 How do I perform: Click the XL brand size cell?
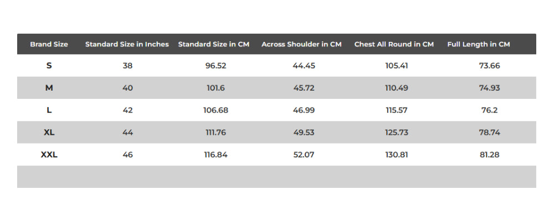click(x=49, y=133)
